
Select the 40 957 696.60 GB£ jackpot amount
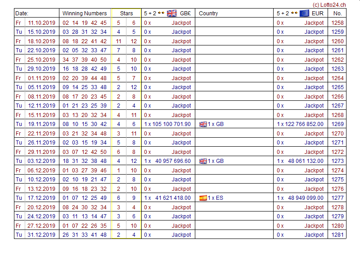tap(172, 161)
